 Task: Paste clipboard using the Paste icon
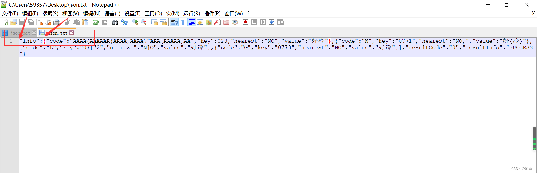(x=85, y=22)
